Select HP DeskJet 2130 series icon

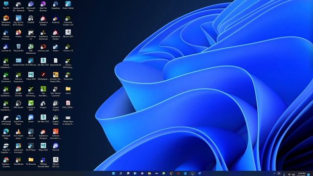click(6, 120)
